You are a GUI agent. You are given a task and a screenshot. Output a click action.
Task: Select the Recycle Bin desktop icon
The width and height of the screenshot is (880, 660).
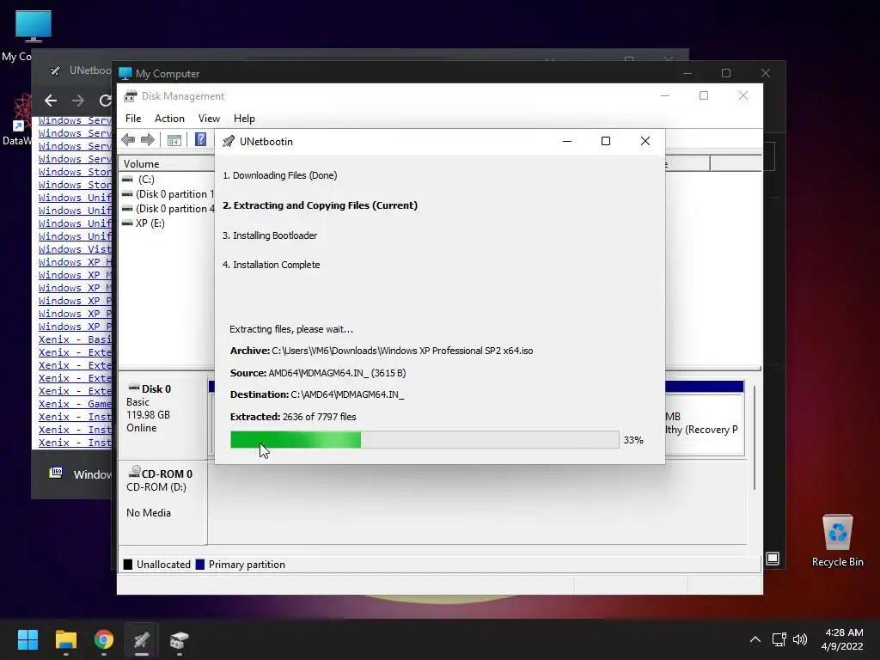point(837,532)
